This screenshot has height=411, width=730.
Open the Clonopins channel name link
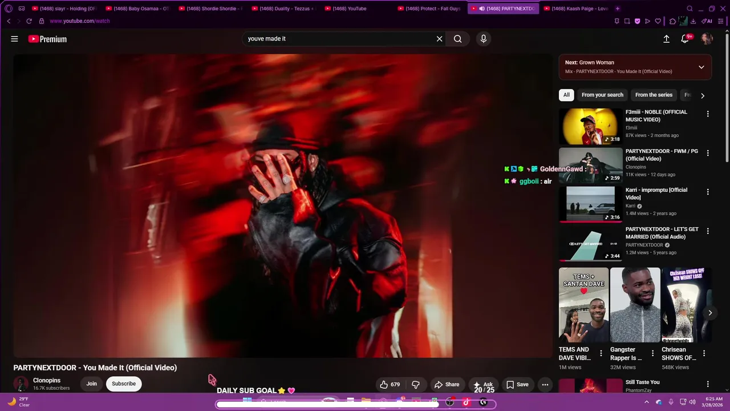[47, 380]
